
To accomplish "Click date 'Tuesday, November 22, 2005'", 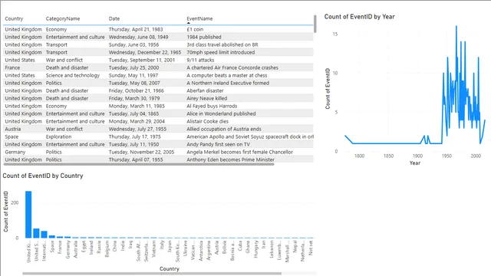I will tap(141, 152).
